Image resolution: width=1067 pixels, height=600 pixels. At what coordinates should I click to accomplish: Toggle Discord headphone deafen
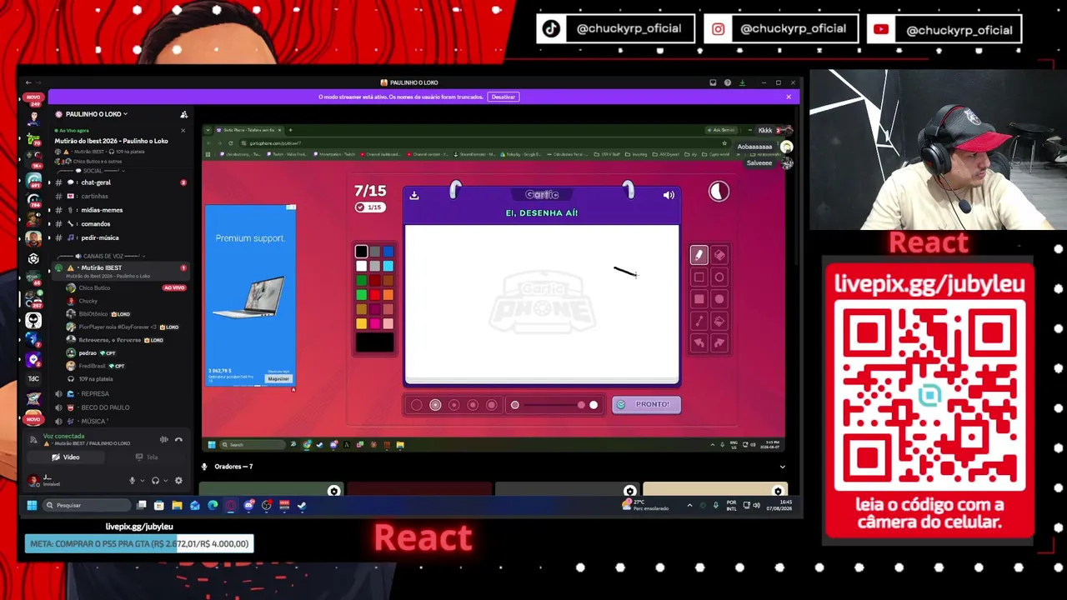[155, 481]
